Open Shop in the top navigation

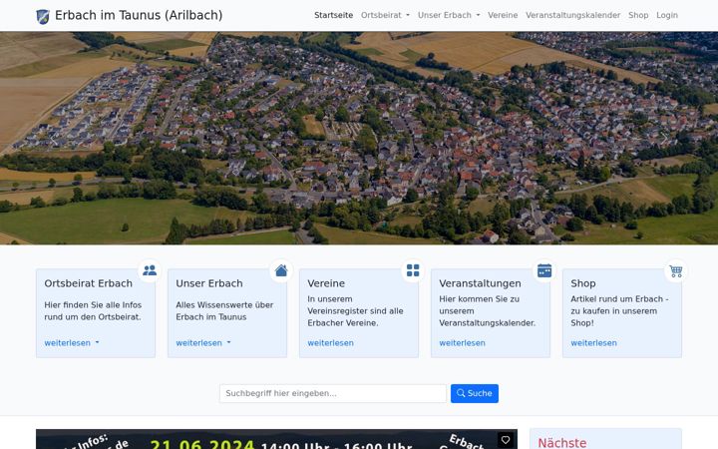click(x=638, y=15)
